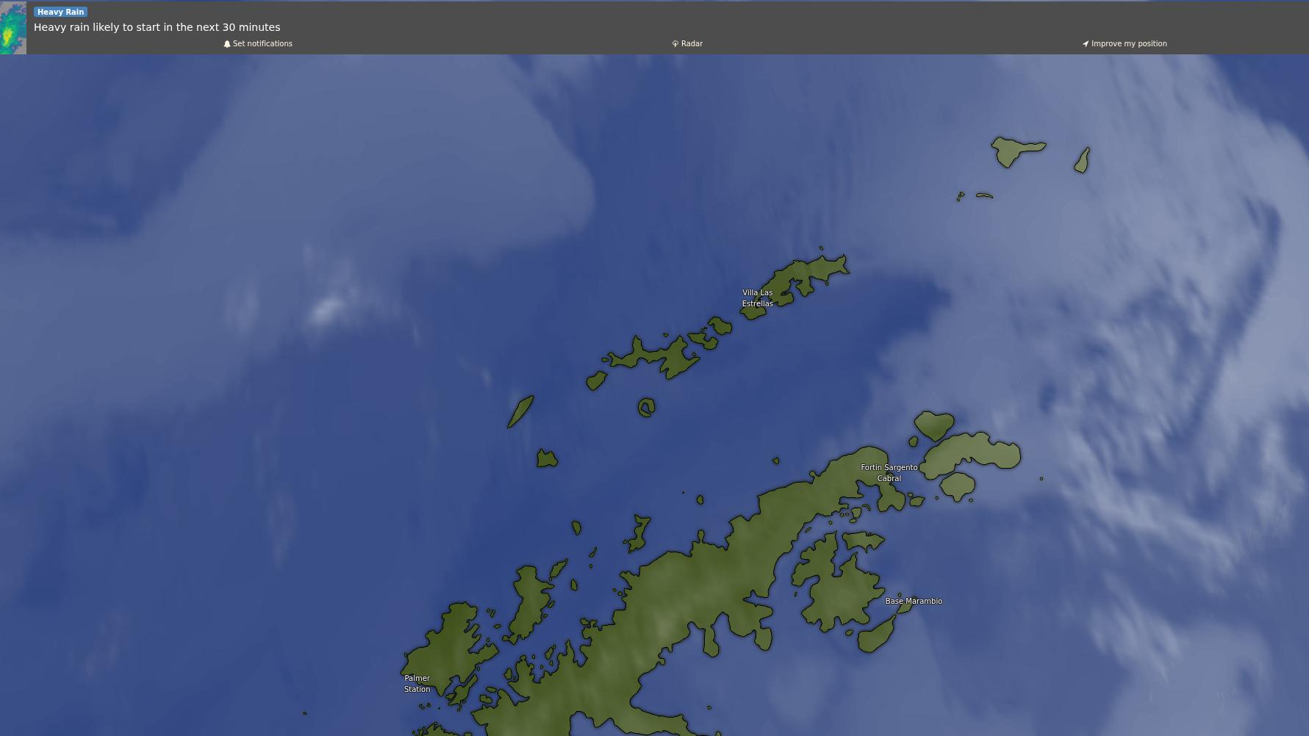This screenshot has height=736, width=1309.
Task: Click the Base Marambio map label
Action: (x=914, y=601)
